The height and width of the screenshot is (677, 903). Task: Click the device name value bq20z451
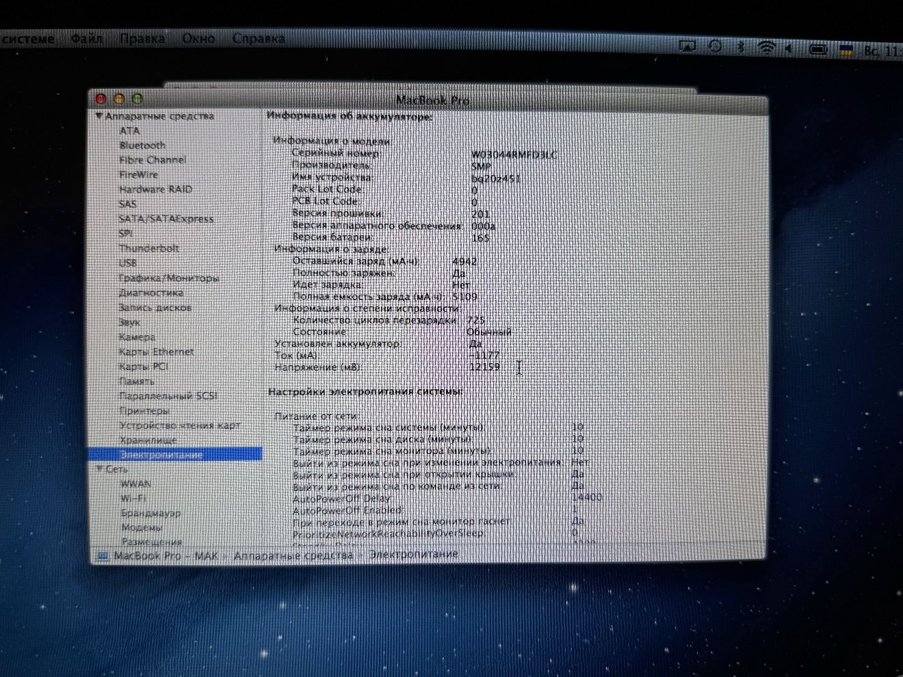tap(496, 178)
